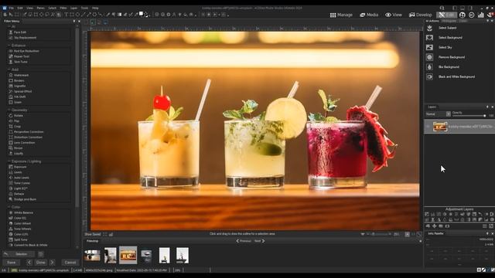
Task: Go to Next image in filmstrip
Action: [260, 241]
